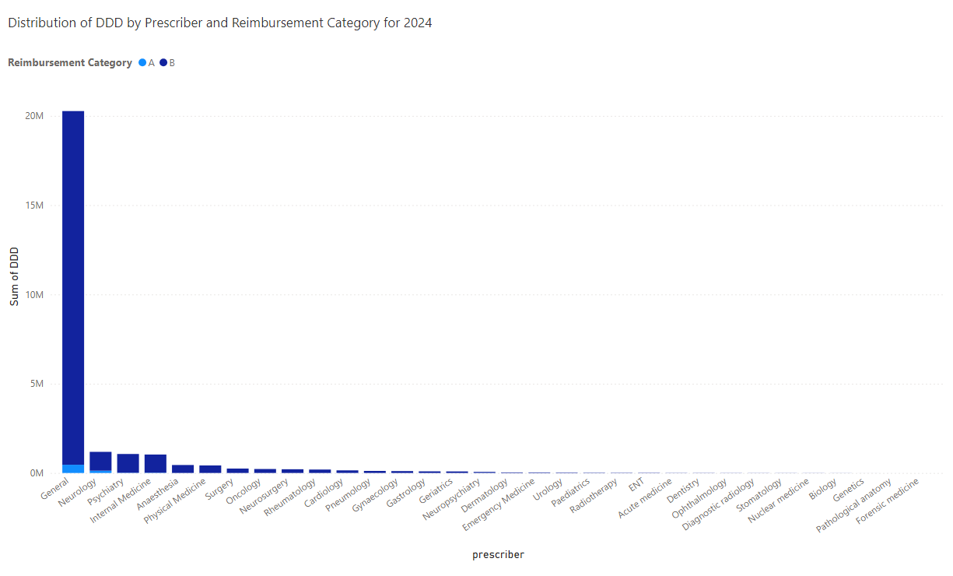Click the 'prescriber' x-axis title

[x=498, y=555]
